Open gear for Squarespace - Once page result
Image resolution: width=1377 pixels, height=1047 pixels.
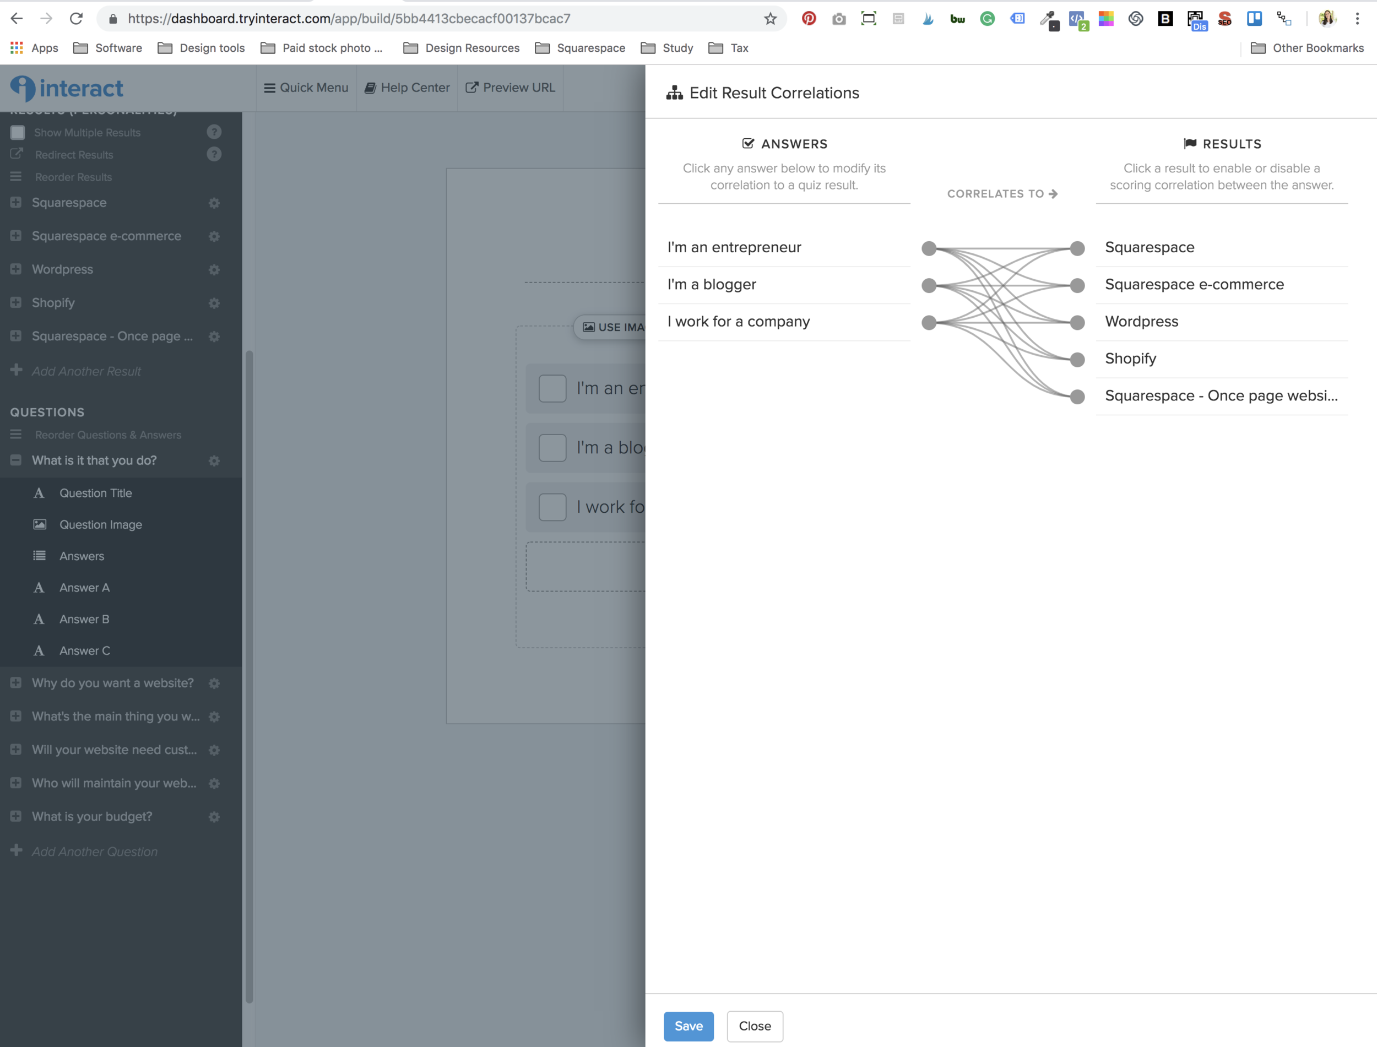click(x=214, y=337)
